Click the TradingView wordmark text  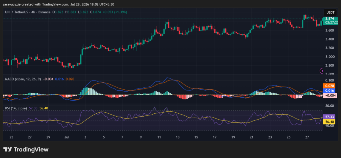pyautogui.click(x=31, y=149)
